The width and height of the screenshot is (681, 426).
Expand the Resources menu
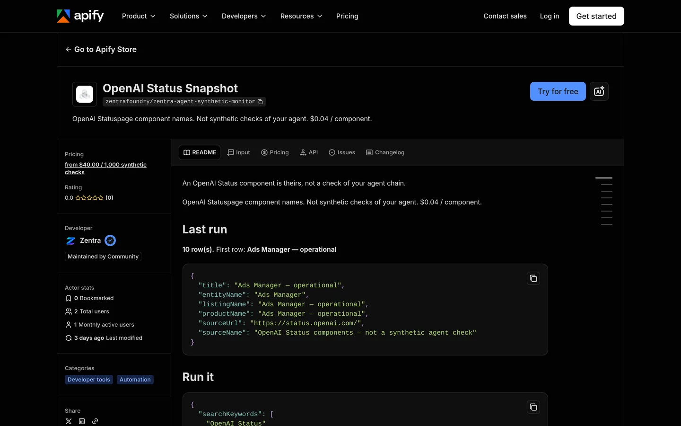pyautogui.click(x=301, y=16)
